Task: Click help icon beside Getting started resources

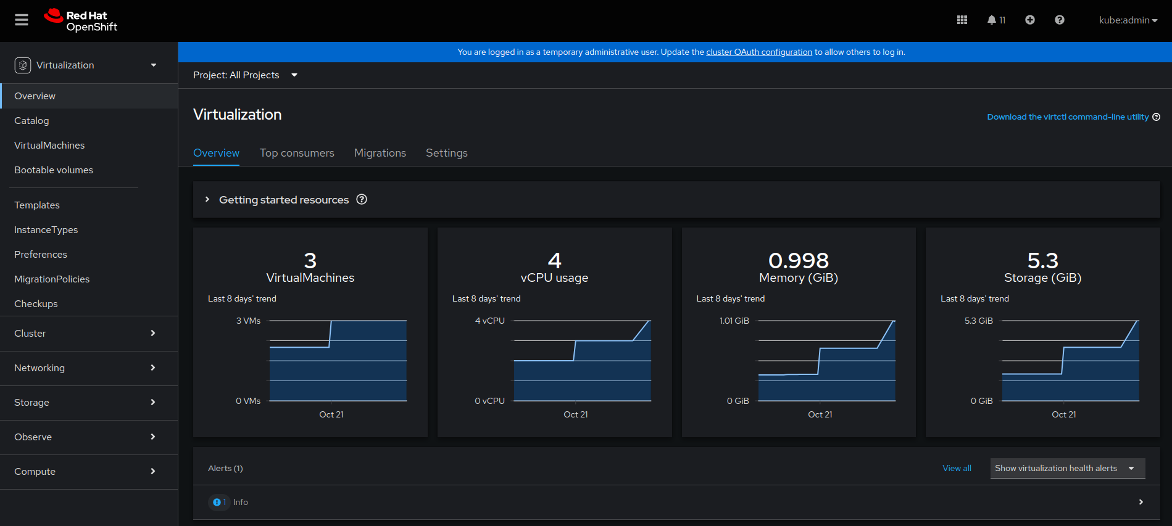Action: 362,199
